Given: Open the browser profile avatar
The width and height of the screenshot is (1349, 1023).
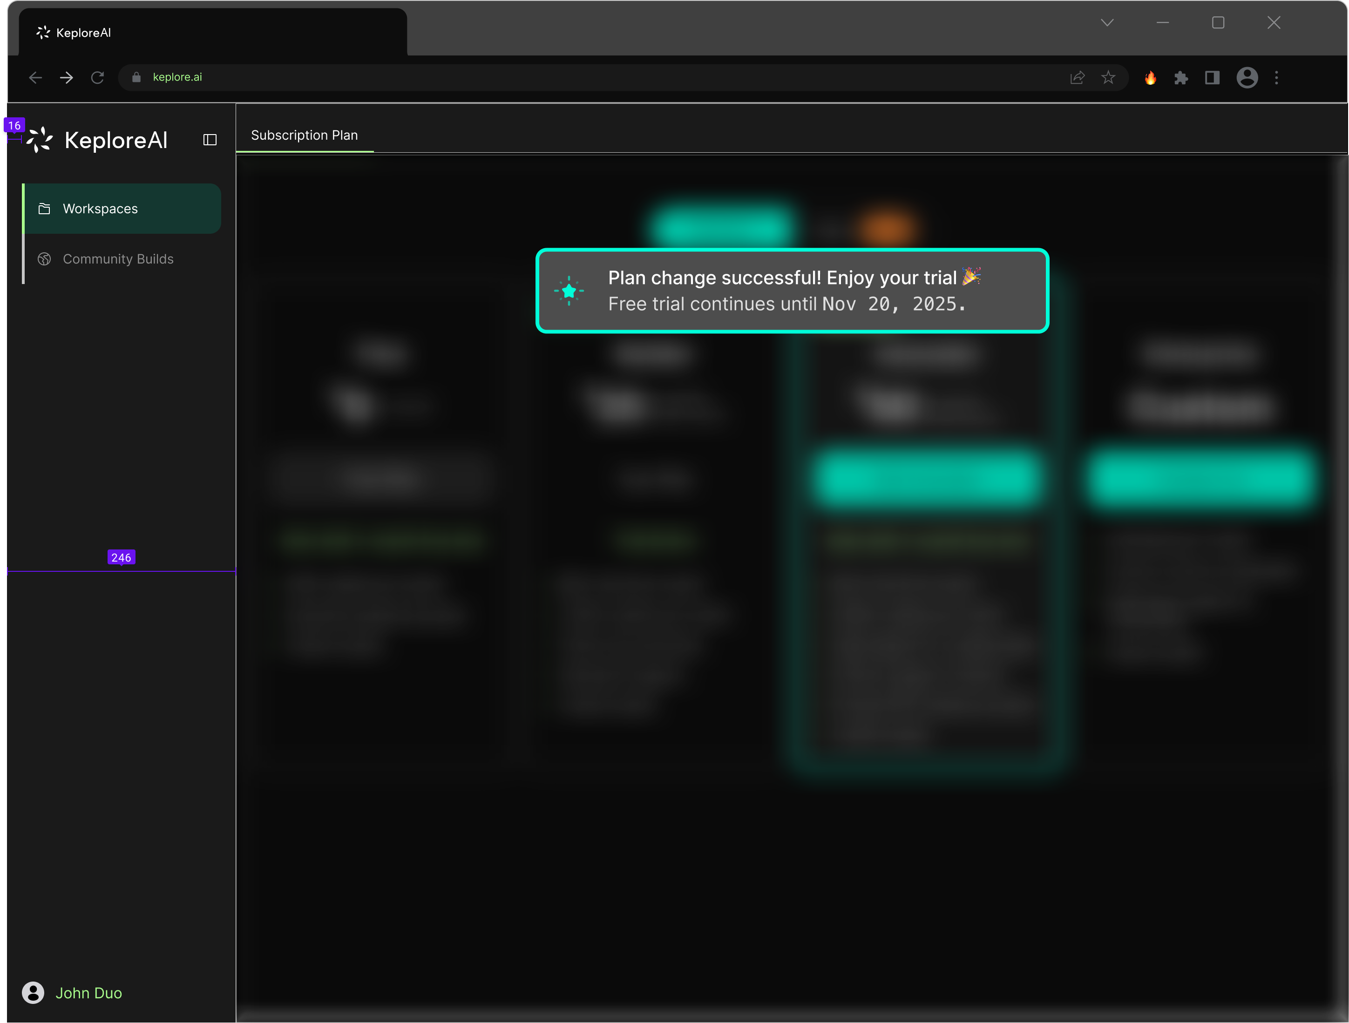Looking at the screenshot, I should [x=1247, y=77].
